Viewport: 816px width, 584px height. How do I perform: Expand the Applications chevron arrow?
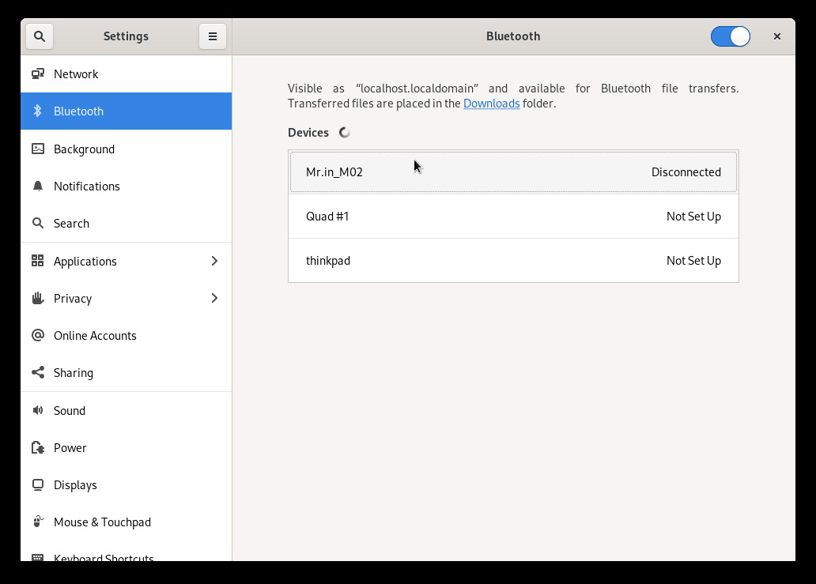214,262
